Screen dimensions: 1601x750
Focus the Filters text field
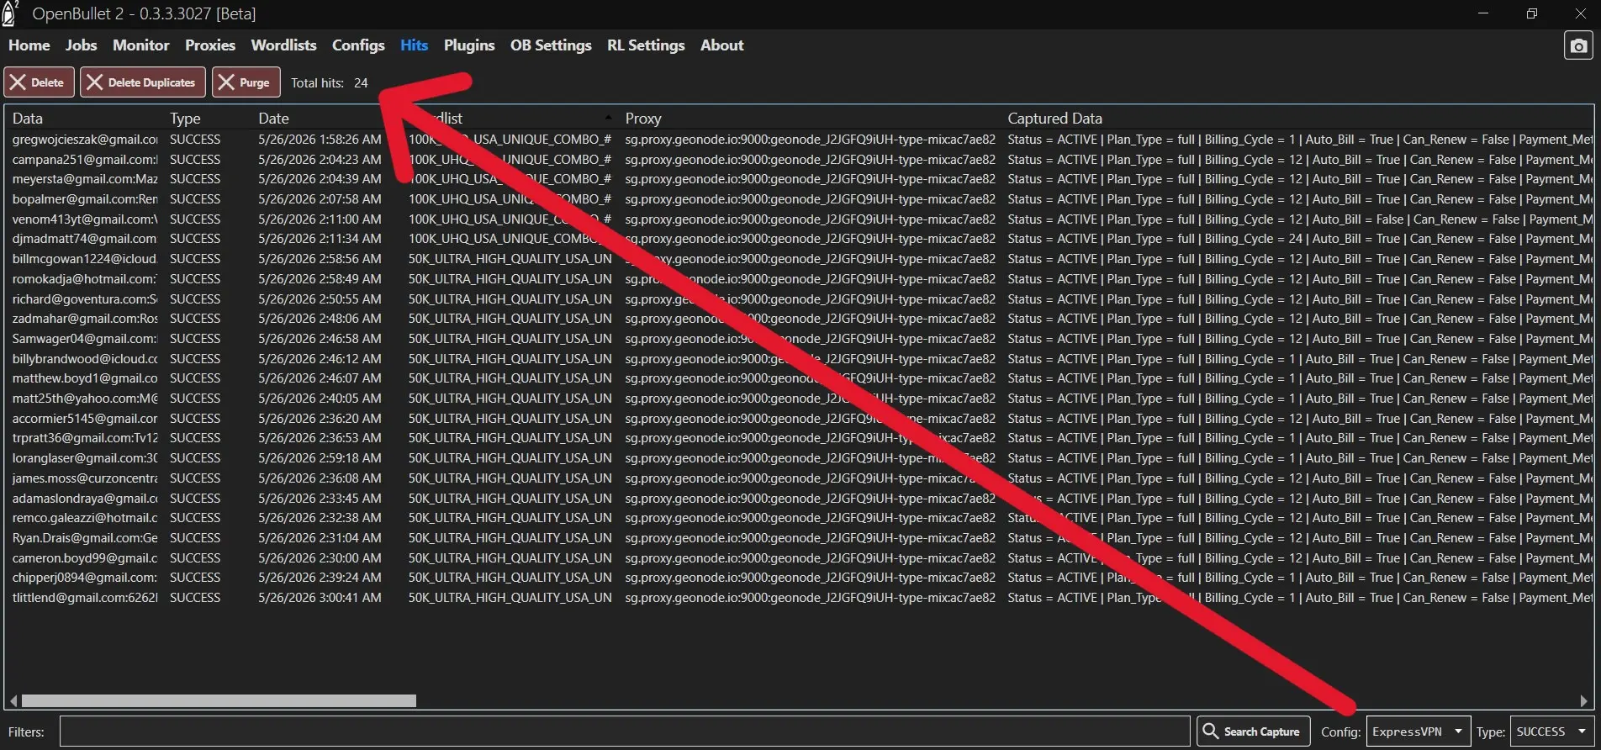[625, 732]
